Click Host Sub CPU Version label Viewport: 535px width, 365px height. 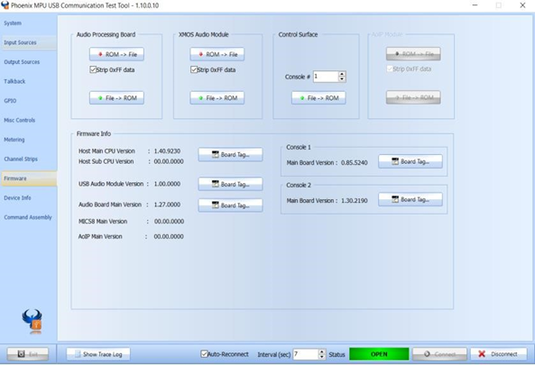106,161
